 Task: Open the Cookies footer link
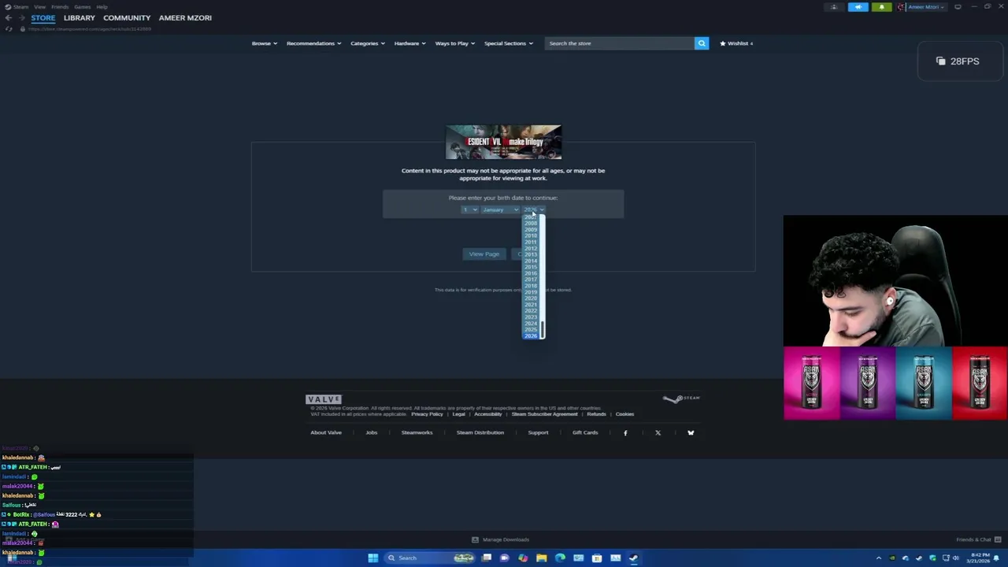point(624,414)
